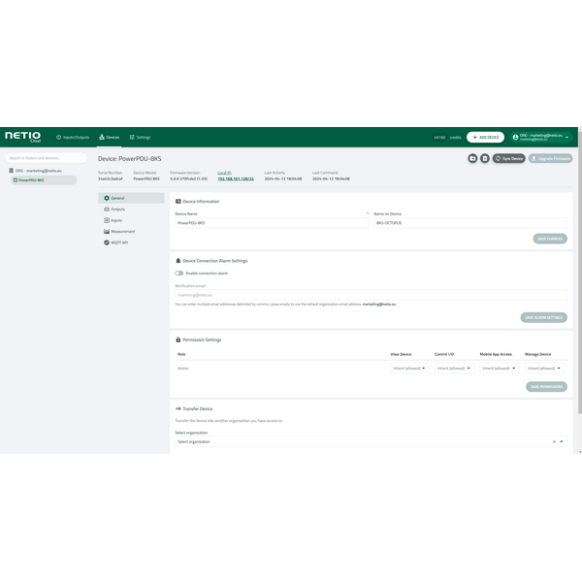Open the View Device permission dropdown

[409, 369]
